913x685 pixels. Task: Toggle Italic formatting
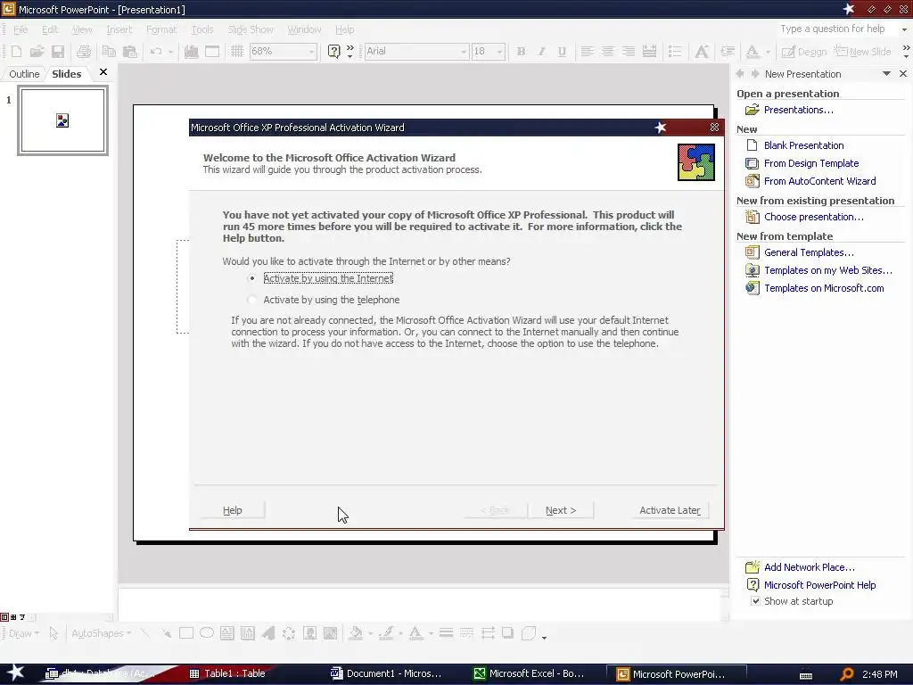[x=541, y=51]
